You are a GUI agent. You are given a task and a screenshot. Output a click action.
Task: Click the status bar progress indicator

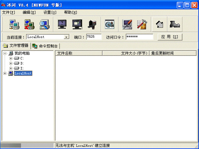pyautogui.click(x=27, y=146)
